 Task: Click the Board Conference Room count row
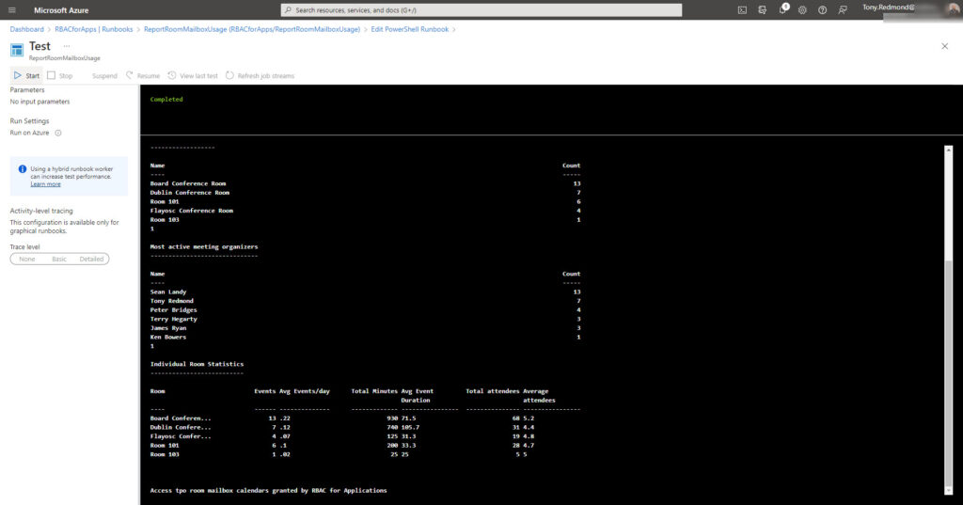pyautogui.click(x=366, y=183)
